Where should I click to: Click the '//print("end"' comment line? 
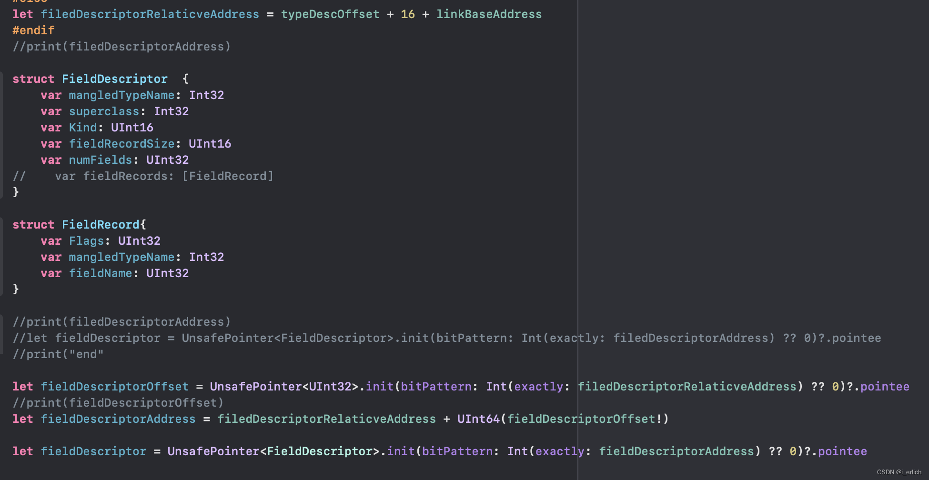[58, 354]
